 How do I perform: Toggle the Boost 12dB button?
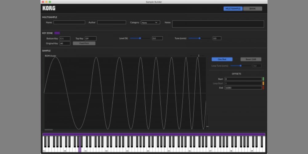coord(251,59)
